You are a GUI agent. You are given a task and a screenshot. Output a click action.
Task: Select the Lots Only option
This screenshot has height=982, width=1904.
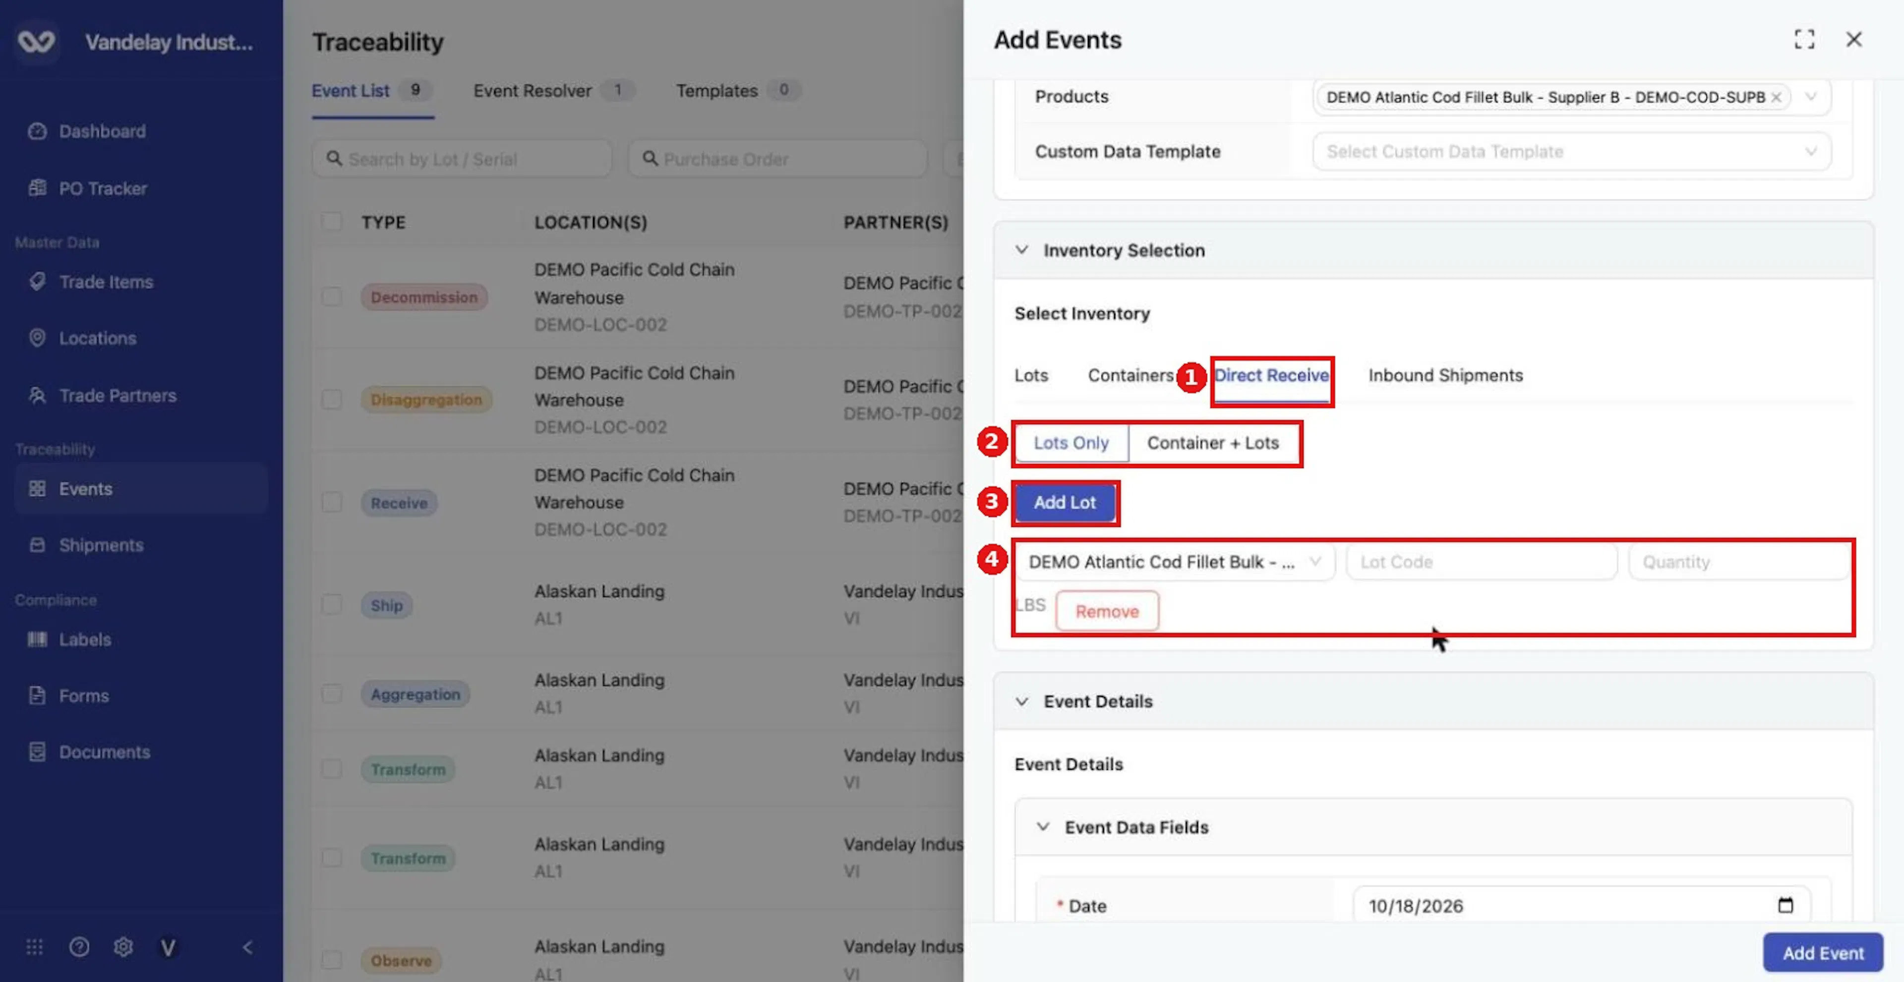[x=1071, y=443]
